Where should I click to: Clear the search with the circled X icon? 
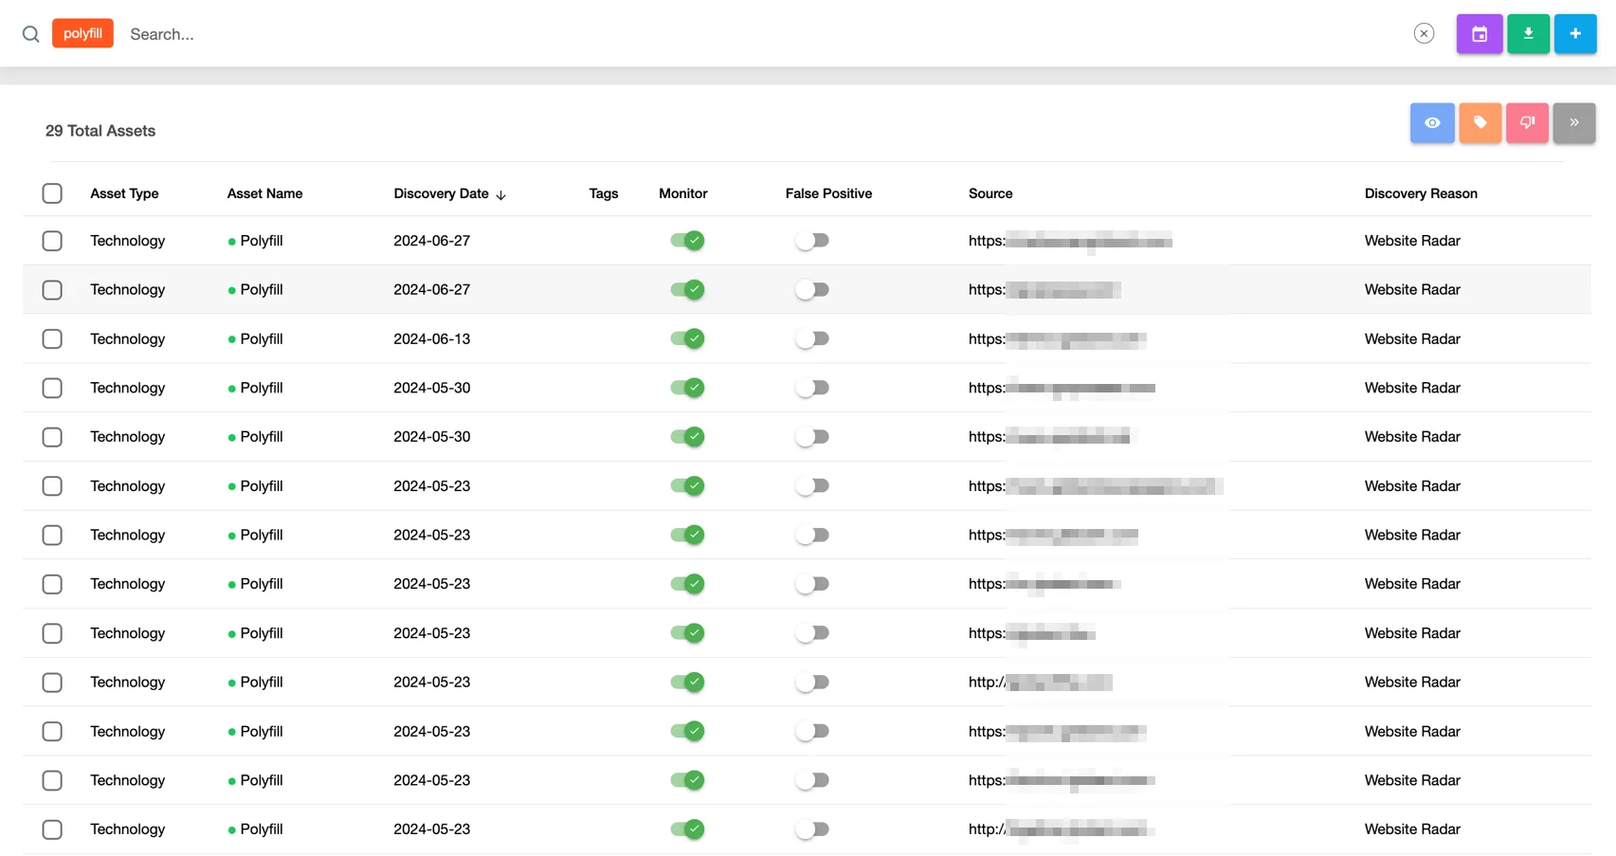click(1424, 33)
